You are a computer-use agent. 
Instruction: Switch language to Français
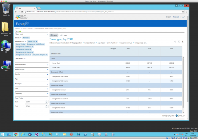point(176,17)
